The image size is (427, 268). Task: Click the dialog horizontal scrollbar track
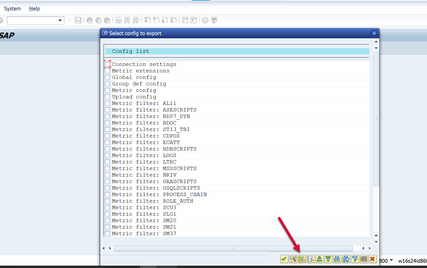pyautogui.click(x=233, y=248)
